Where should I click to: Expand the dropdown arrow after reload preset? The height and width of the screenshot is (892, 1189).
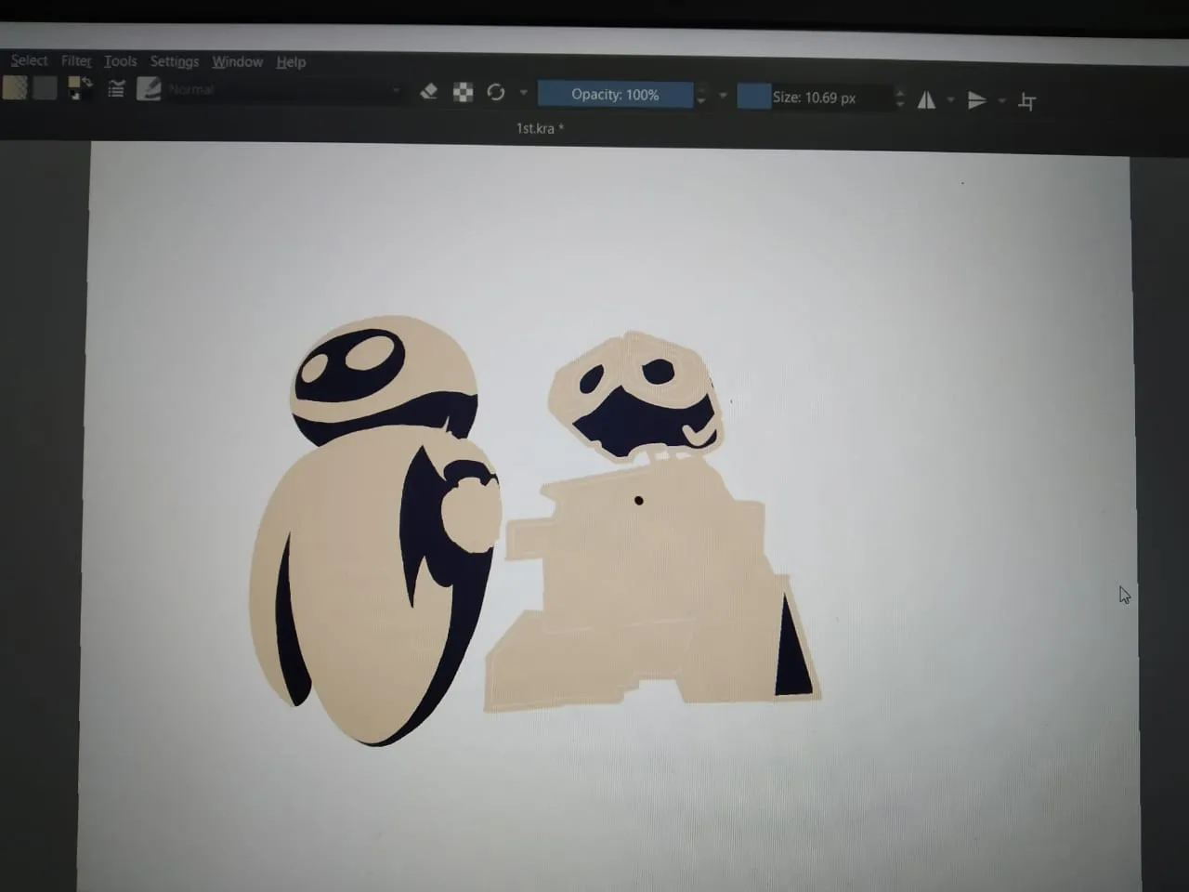coord(524,93)
